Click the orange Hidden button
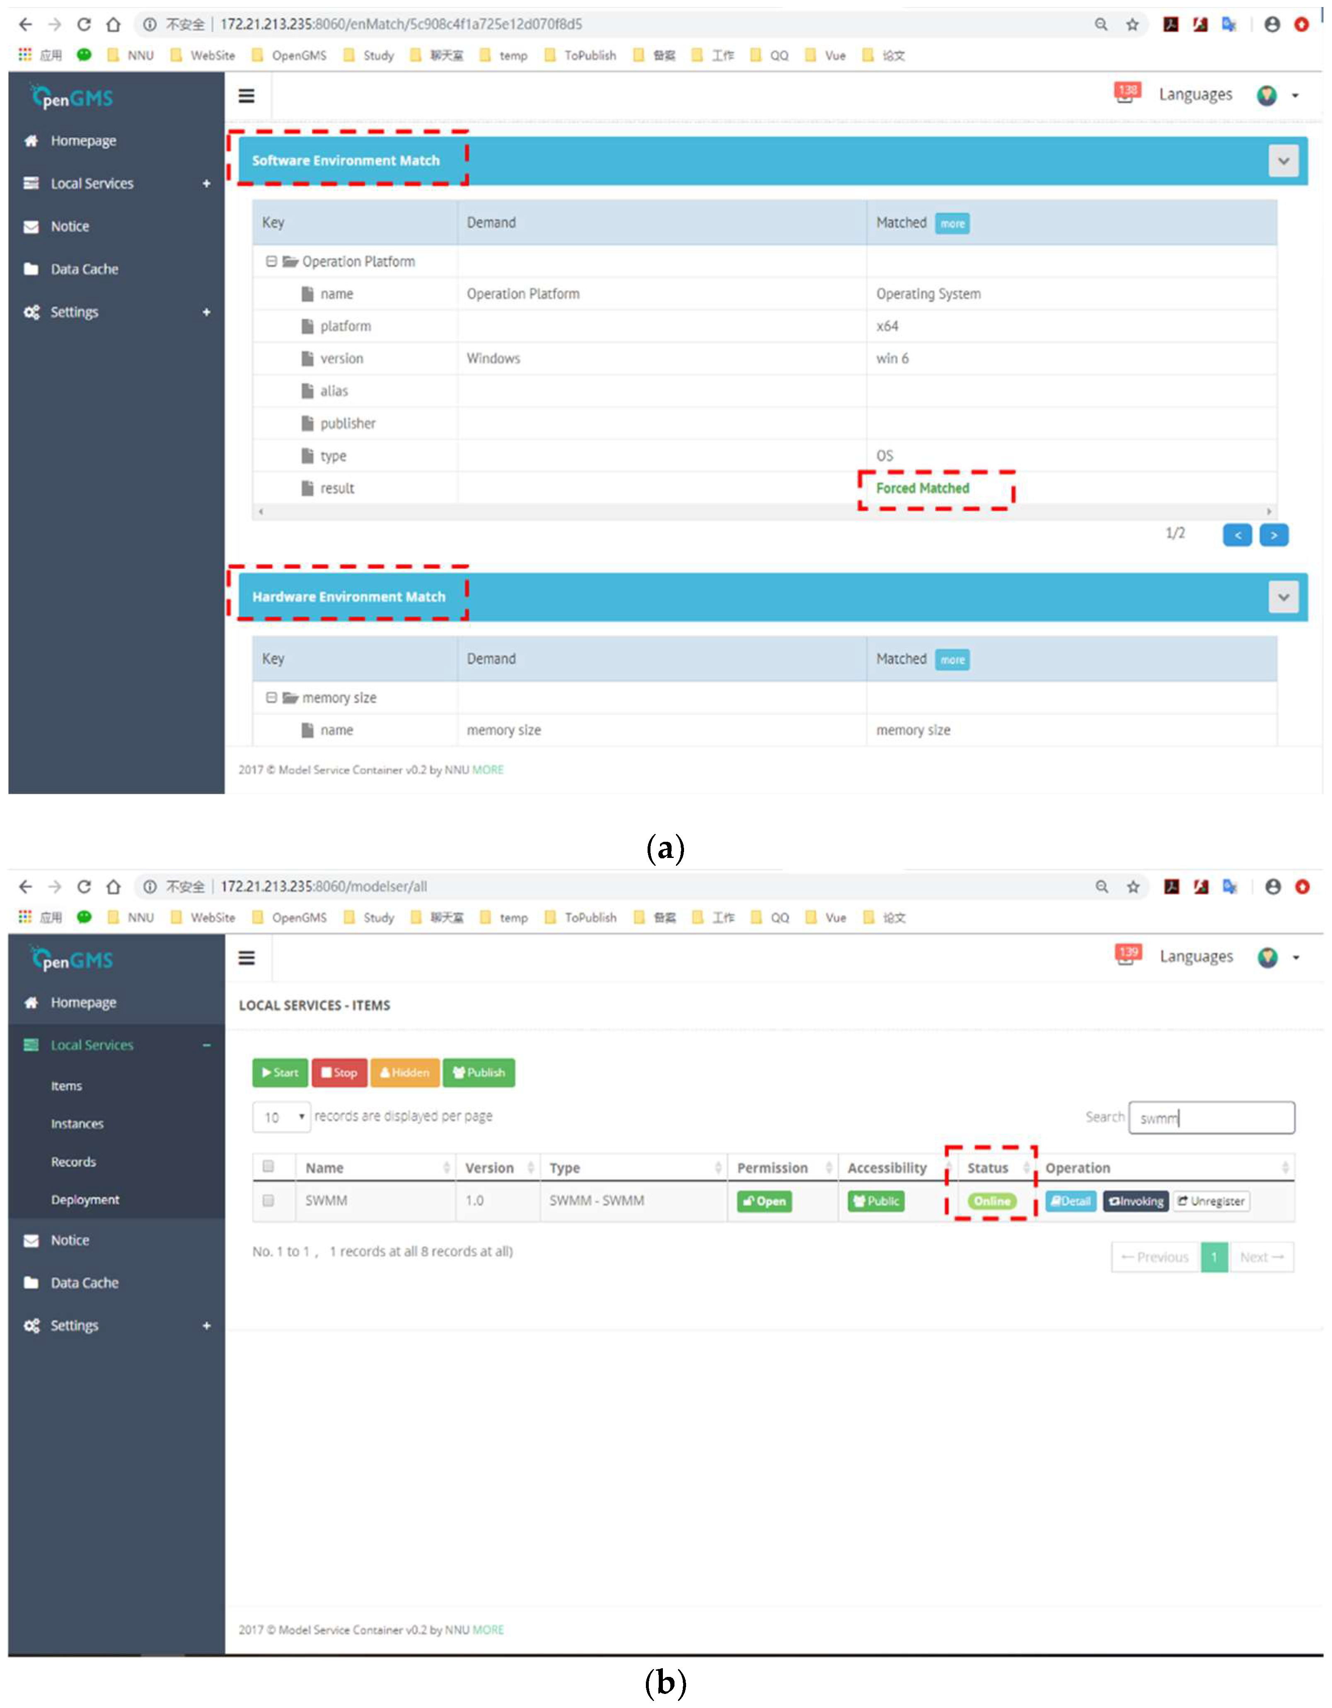Screen dimensions: 1332x1708 tap(404, 1073)
